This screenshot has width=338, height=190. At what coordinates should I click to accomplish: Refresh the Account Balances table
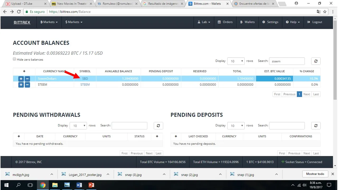[x=316, y=61]
